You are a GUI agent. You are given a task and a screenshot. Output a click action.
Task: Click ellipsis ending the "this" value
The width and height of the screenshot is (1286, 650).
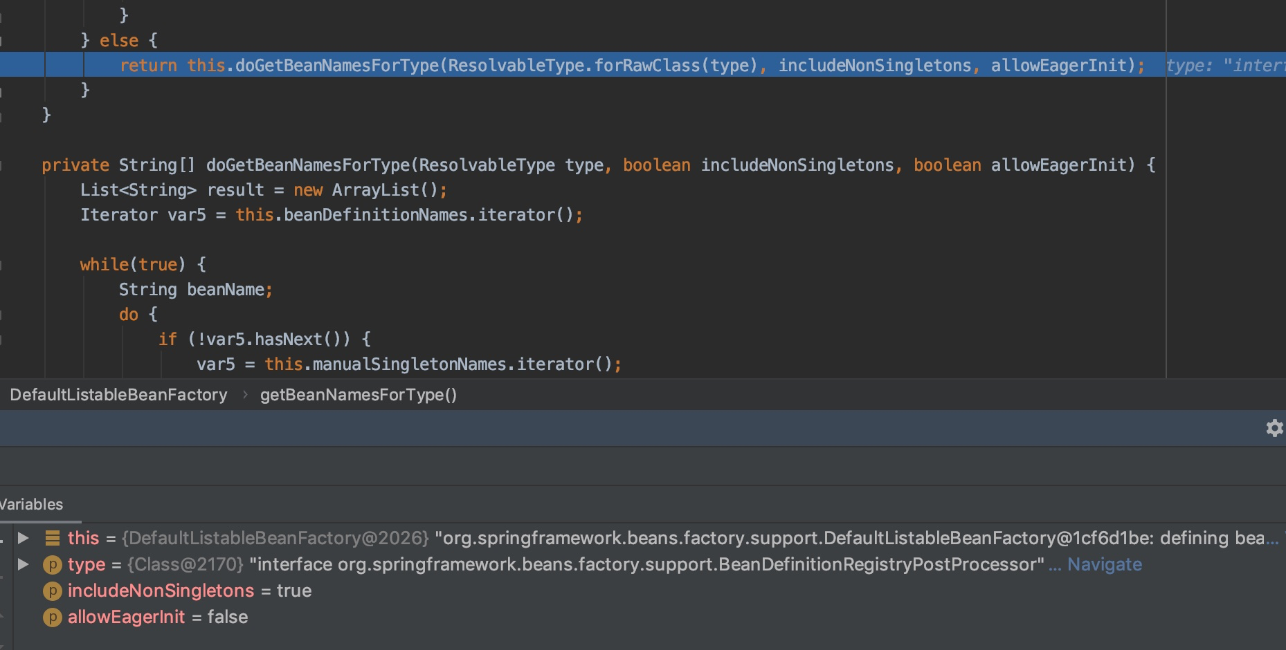point(1272,538)
